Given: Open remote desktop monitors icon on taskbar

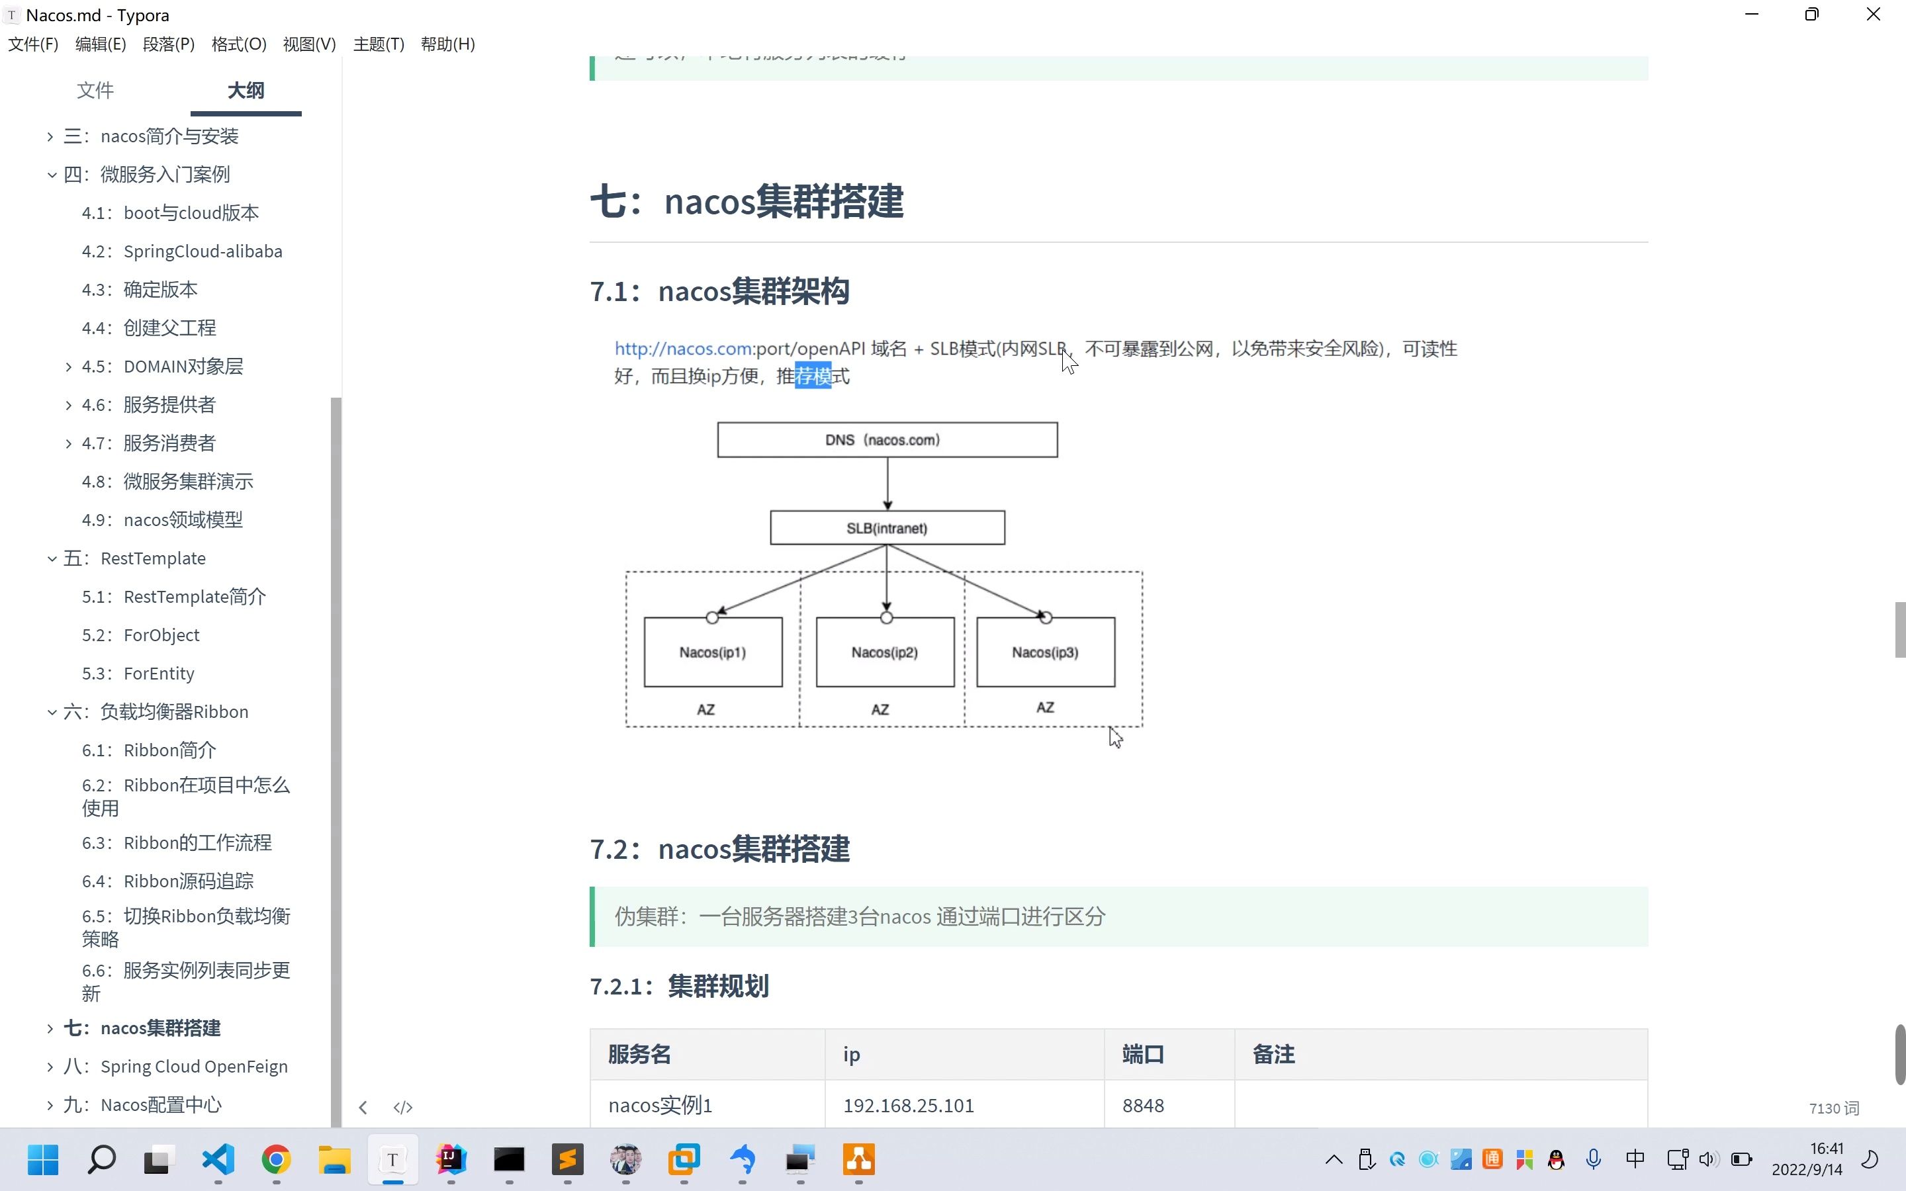Looking at the screenshot, I should 800,1159.
